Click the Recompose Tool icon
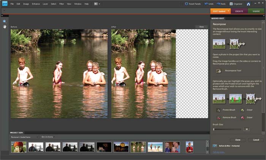266x160 pixels. pyautogui.click(x=218, y=71)
